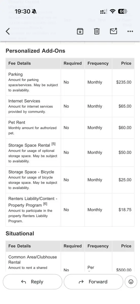Select the Storage Space - Bicycle row
140x304 pixels.
click(x=70, y=180)
